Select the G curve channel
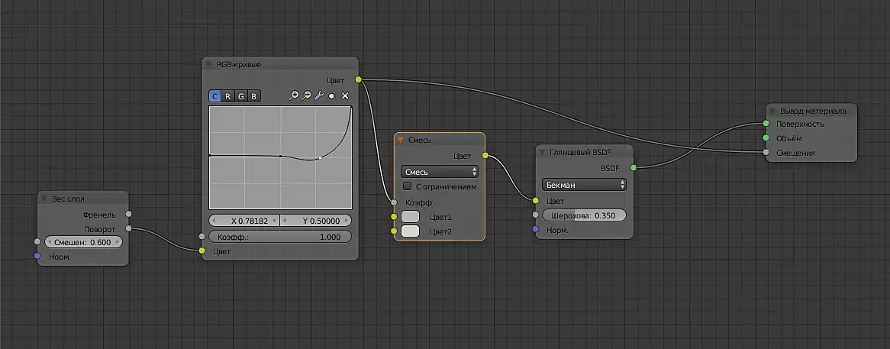 coord(240,96)
